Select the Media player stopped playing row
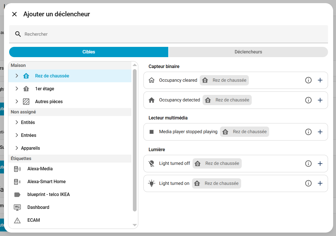Image resolution: width=336 pixels, height=236 pixels. [x=188, y=132]
